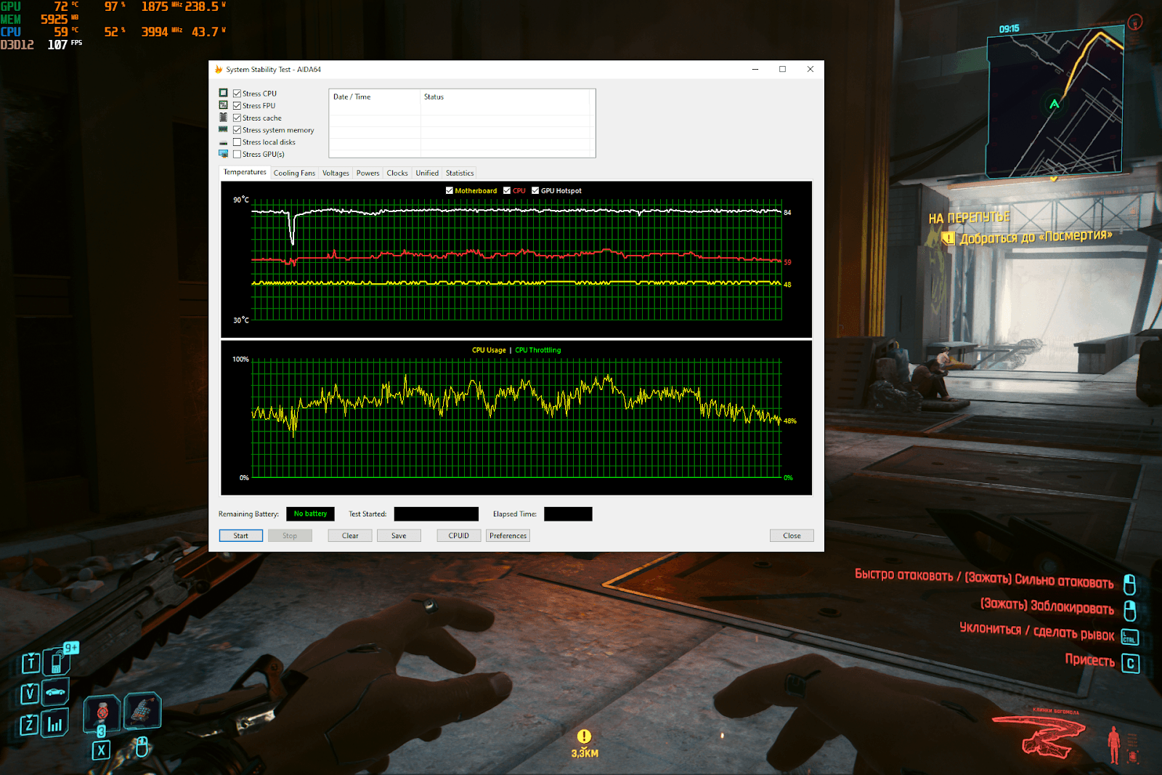
Task: Click the V key icon in game HUD
Action: coord(30,694)
